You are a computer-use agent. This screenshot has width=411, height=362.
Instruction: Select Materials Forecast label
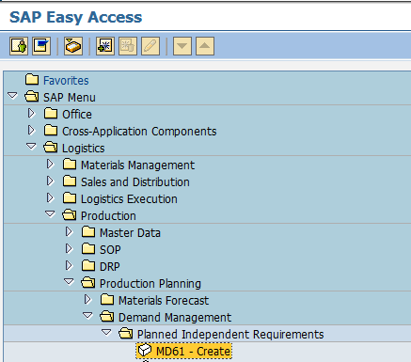point(164,301)
